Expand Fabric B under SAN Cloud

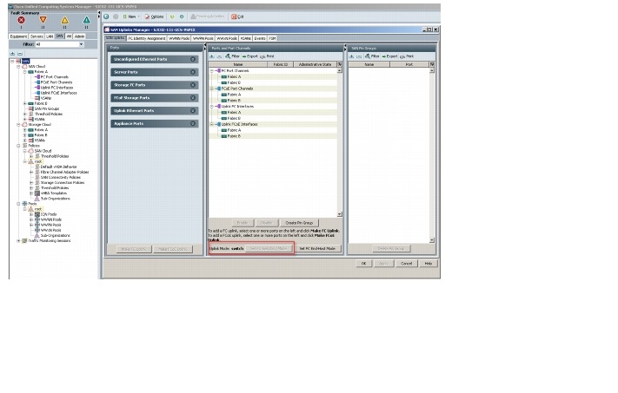click(x=24, y=103)
